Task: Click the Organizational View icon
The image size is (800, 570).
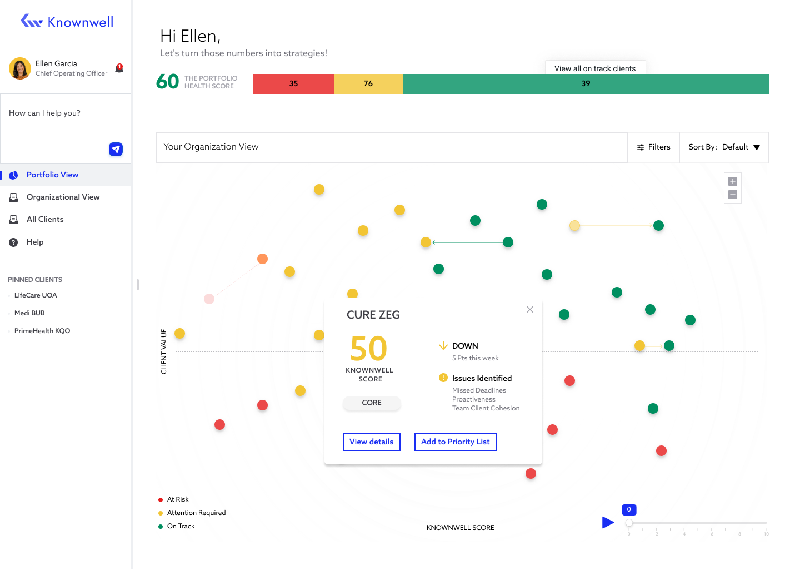Action: click(x=13, y=197)
